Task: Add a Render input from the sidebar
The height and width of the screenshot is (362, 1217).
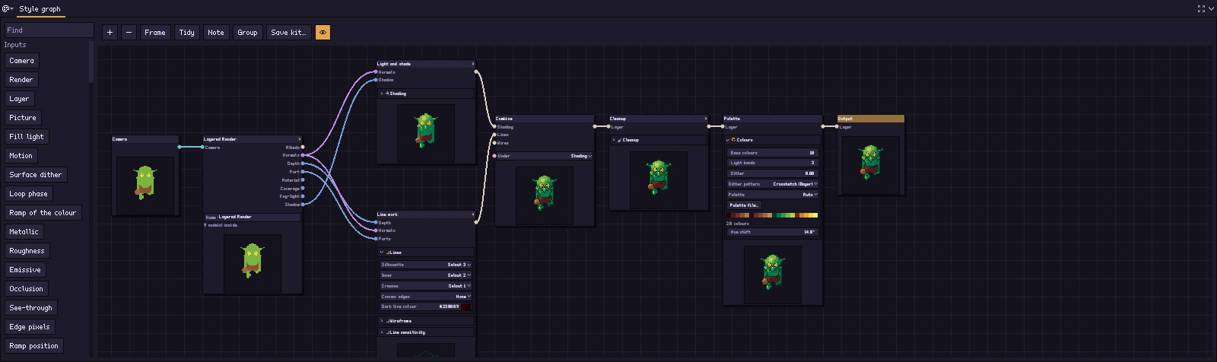Action: click(x=21, y=79)
